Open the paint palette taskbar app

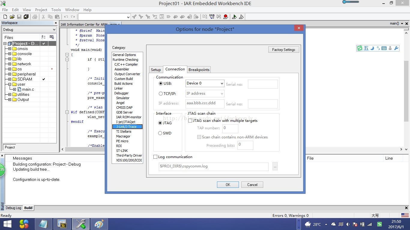[99, 224]
